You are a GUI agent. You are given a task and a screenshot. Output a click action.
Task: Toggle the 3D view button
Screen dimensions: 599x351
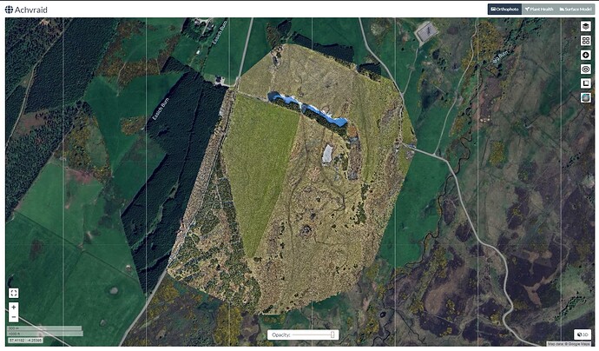click(x=583, y=334)
